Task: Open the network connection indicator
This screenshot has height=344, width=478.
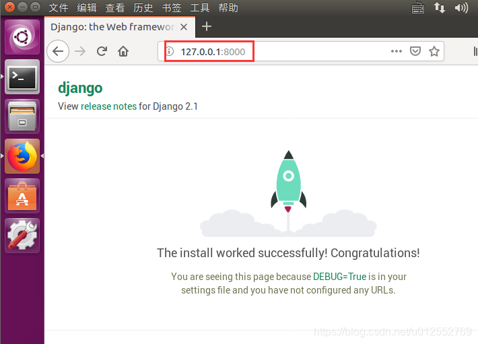Action: 439,7
